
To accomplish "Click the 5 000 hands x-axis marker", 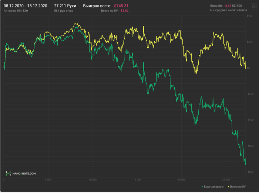I will pyautogui.click(x=48, y=180).
